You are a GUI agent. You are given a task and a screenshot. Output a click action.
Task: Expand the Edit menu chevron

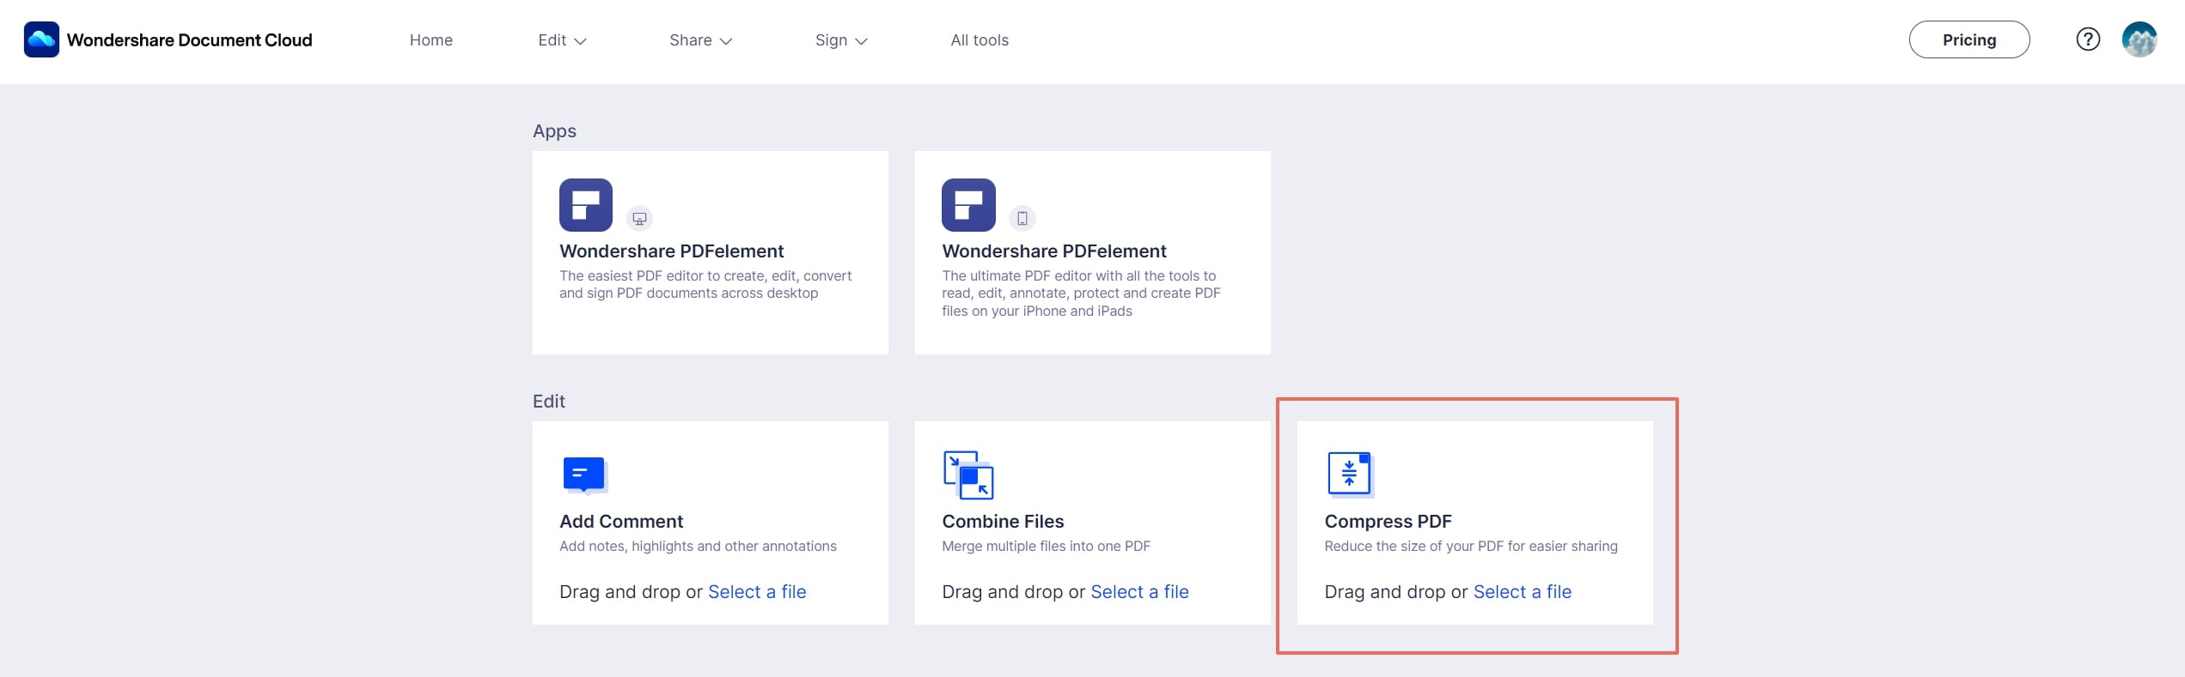[580, 41]
